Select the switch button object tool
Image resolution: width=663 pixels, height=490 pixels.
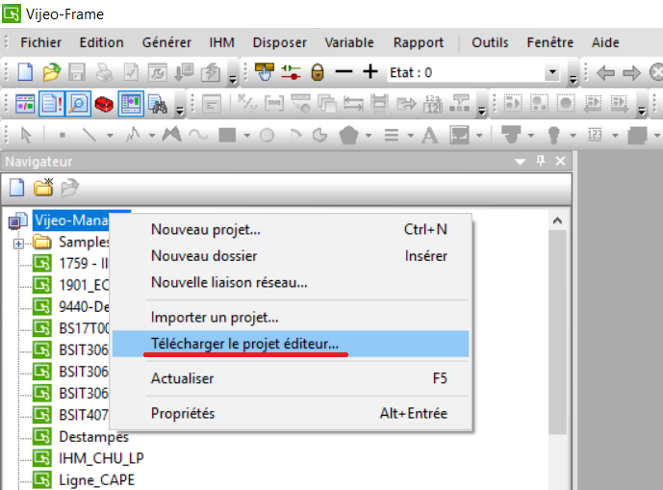click(511, 135)
